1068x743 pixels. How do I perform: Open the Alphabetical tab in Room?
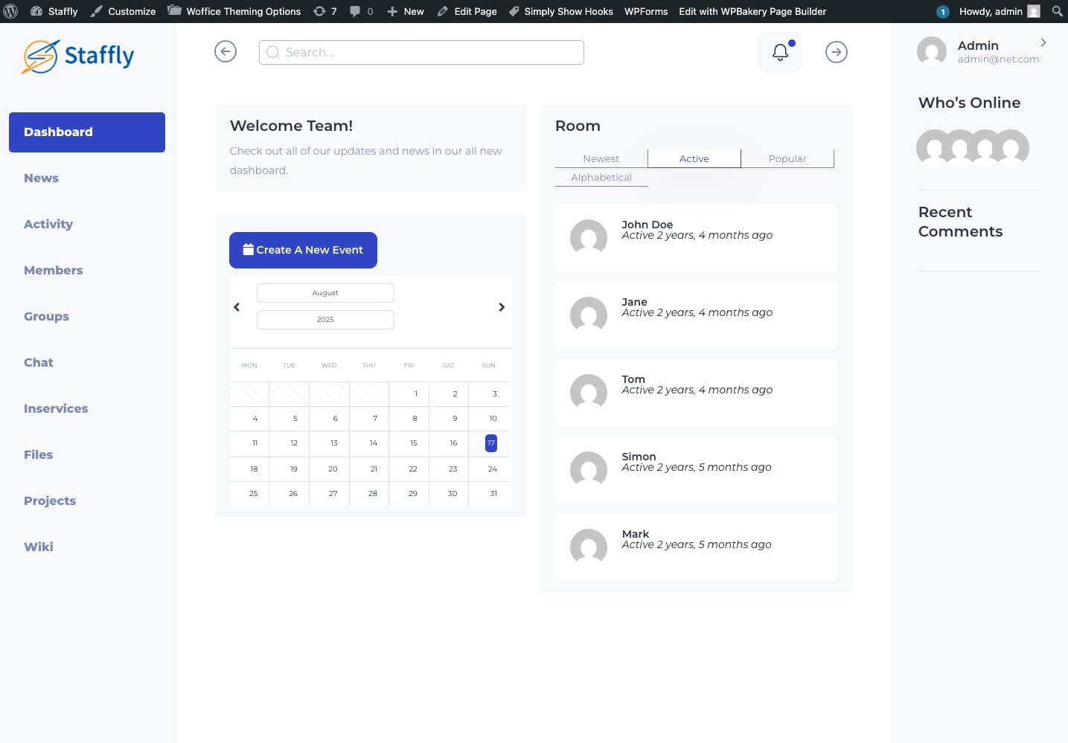pyautogui.click(x=601, y=177)
